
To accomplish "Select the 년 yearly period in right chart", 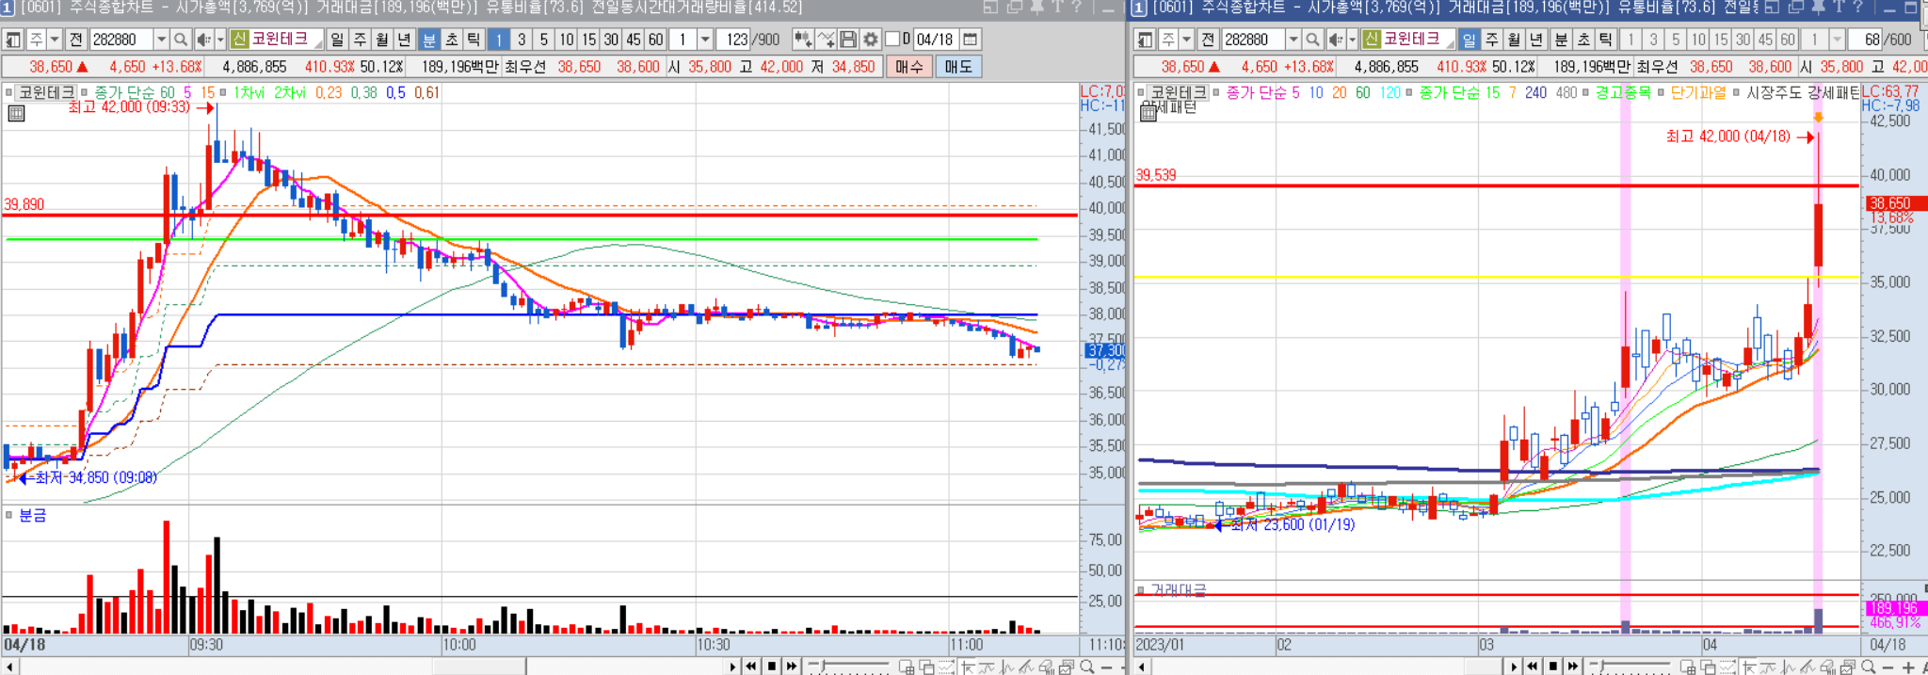I will point(1536,40).
